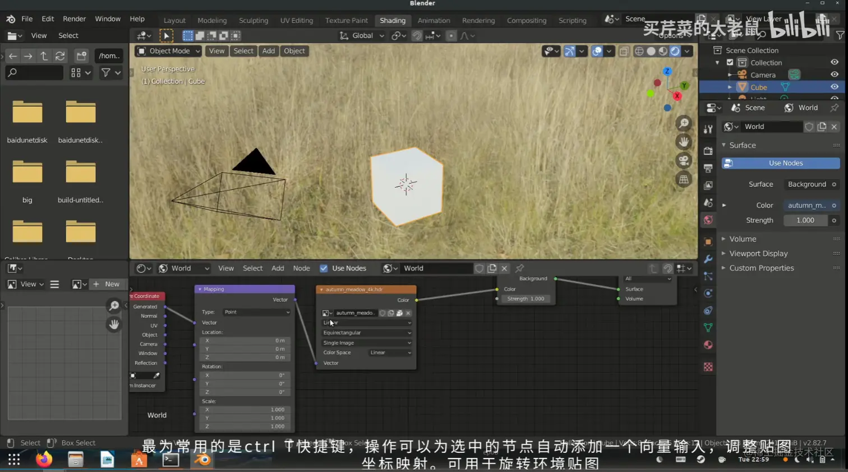Adjust Strength 1.000 in World properties
The image size is (848, 472).
coord(805,220)
